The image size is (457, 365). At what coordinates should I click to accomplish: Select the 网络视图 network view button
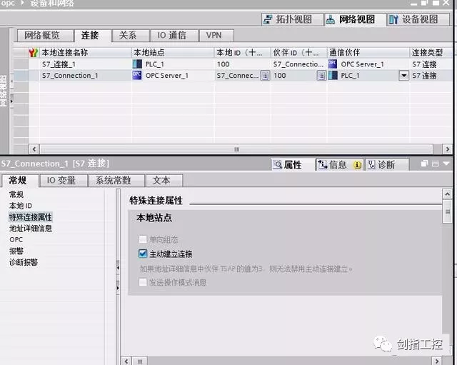click(351, 19)
